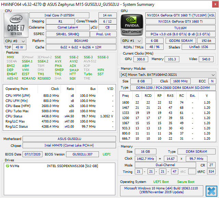219x198 pixels.
Task: Close the System Summary window from the title bar
Action: tap(215, 4)
